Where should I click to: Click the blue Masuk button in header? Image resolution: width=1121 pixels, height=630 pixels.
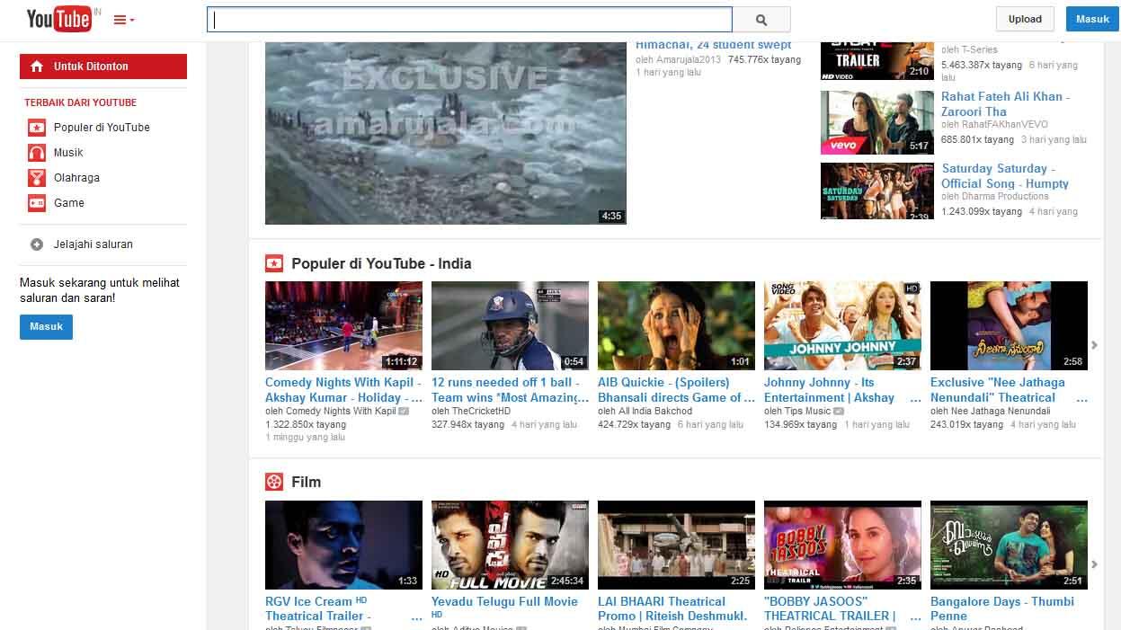coord(1092,19)
